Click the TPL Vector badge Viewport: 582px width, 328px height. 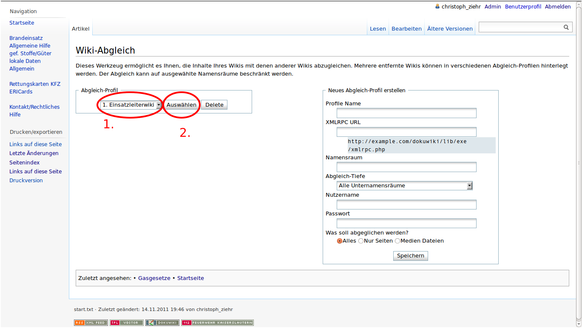[x=126, y=322]
